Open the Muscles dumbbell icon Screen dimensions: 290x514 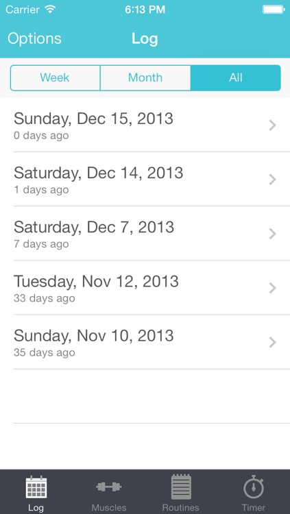click(108, 487)
